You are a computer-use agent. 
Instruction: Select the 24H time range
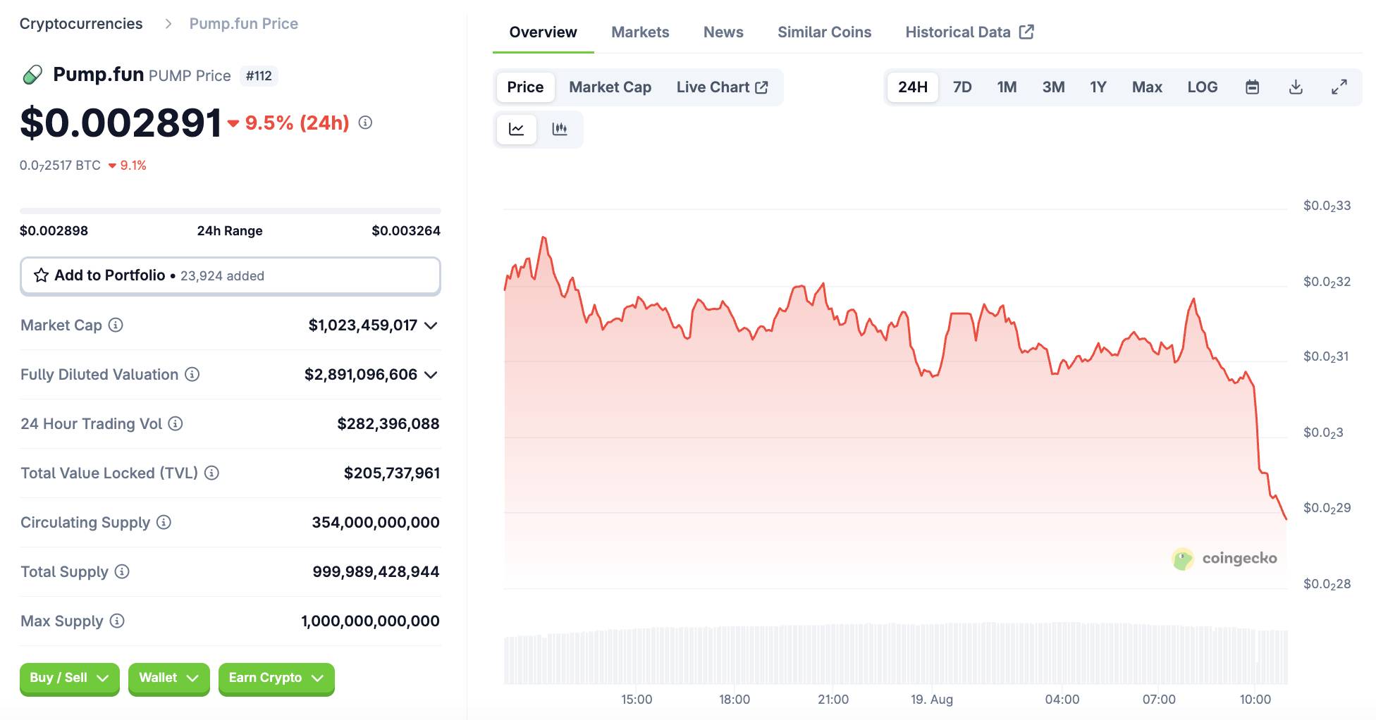[913, 87]
